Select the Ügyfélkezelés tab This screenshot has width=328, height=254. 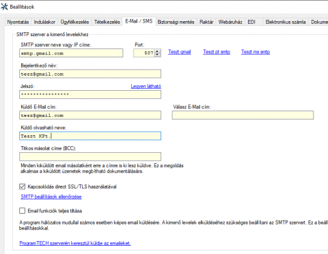pos(74,22)
